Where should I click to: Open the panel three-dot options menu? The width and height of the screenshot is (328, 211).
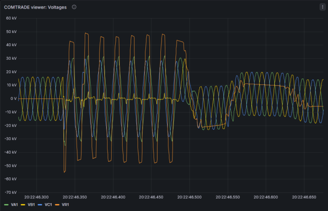point(323,7)
